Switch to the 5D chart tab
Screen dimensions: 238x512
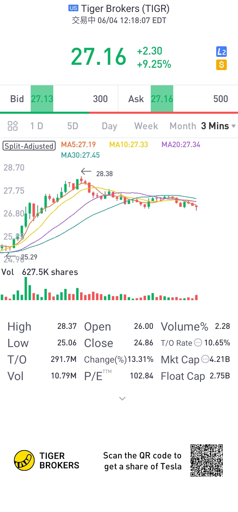click(72, 126)
